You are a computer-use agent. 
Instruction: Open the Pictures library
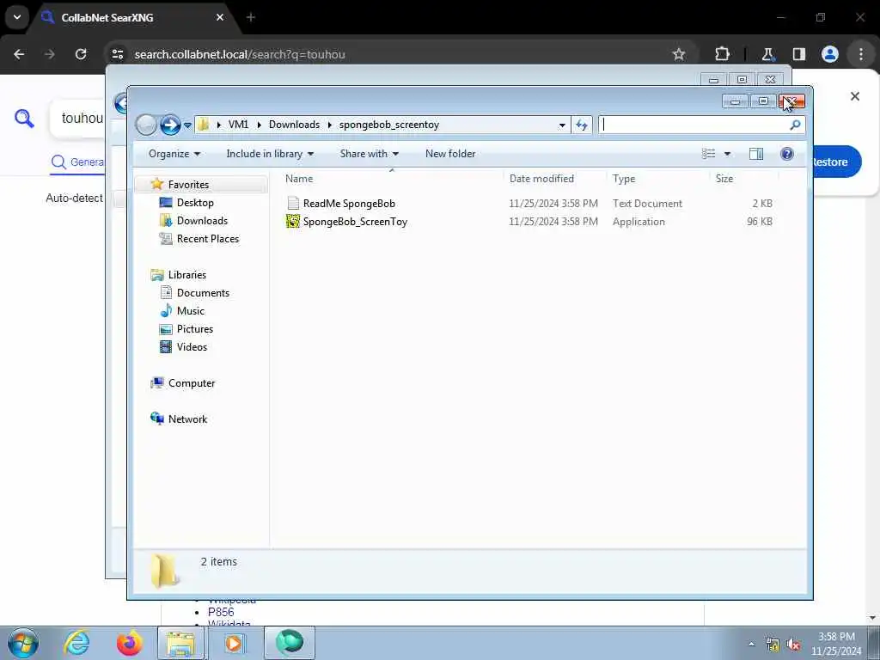195,329
